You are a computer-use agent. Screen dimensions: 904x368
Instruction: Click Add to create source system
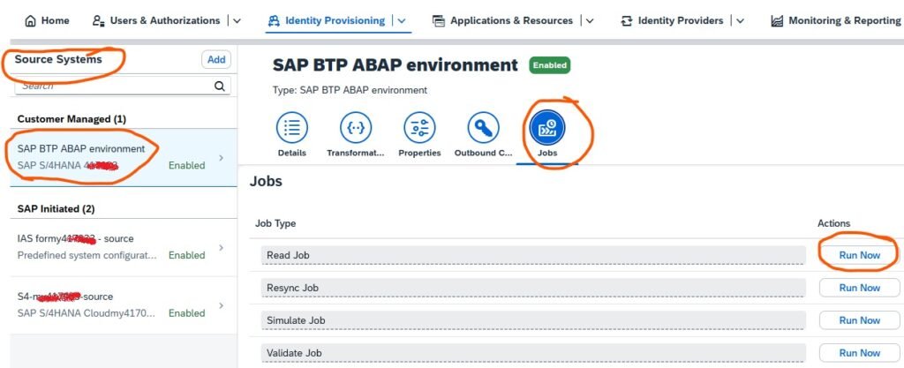point(216,60)
